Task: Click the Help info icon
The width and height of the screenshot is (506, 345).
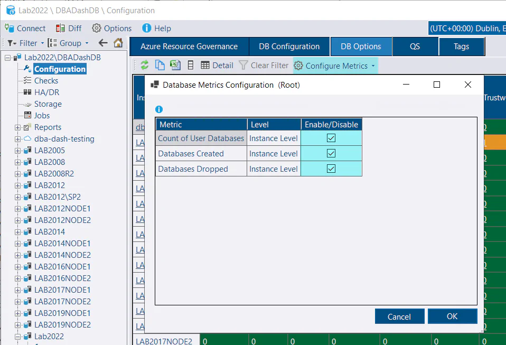Action: pyautogui.click(x=146, y=28)
